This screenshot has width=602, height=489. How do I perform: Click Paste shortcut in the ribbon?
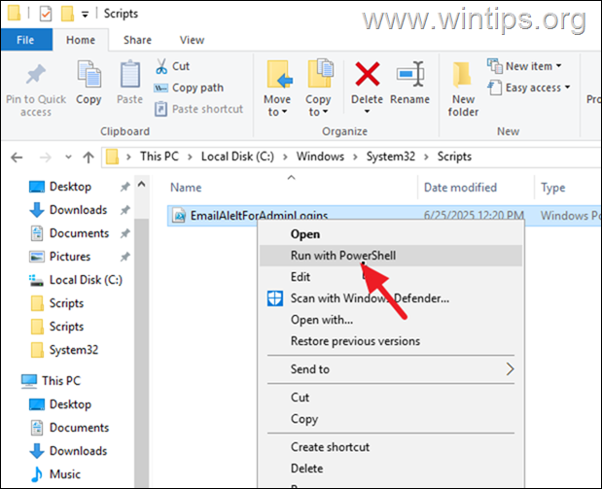coord(198,109)
